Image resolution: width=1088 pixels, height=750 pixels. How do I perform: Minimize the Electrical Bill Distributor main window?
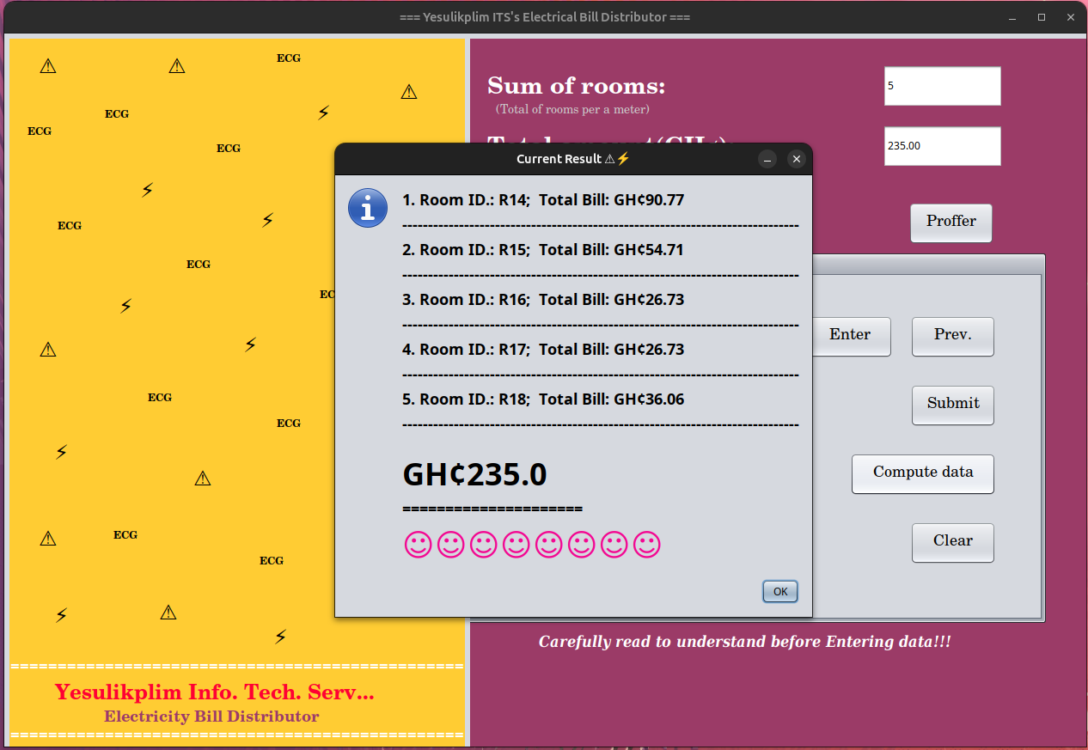1012,17
